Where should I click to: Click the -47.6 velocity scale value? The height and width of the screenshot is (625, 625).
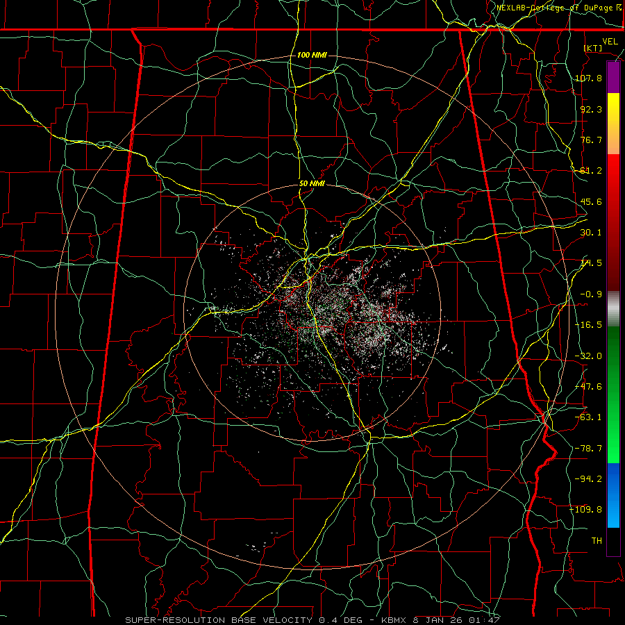[588, 387]
